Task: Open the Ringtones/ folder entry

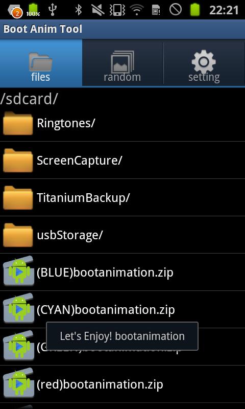Action: 122,123
